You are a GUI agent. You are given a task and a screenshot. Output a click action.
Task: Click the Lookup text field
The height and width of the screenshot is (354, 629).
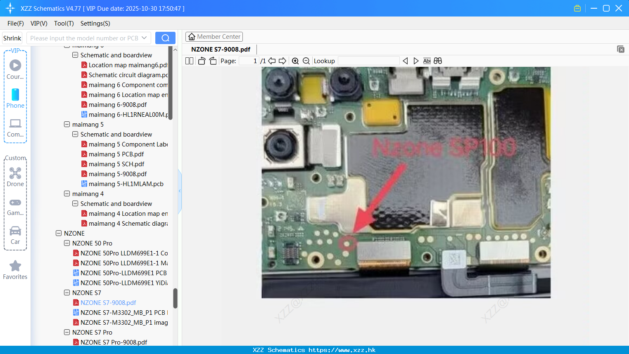point(368,61)
